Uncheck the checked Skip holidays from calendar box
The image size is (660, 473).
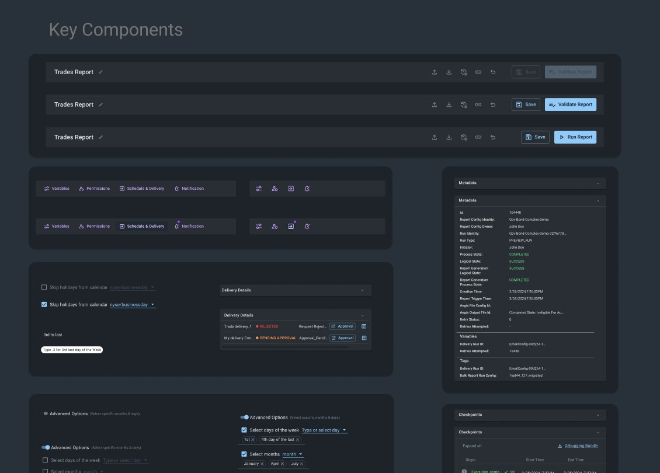point(44,305)
